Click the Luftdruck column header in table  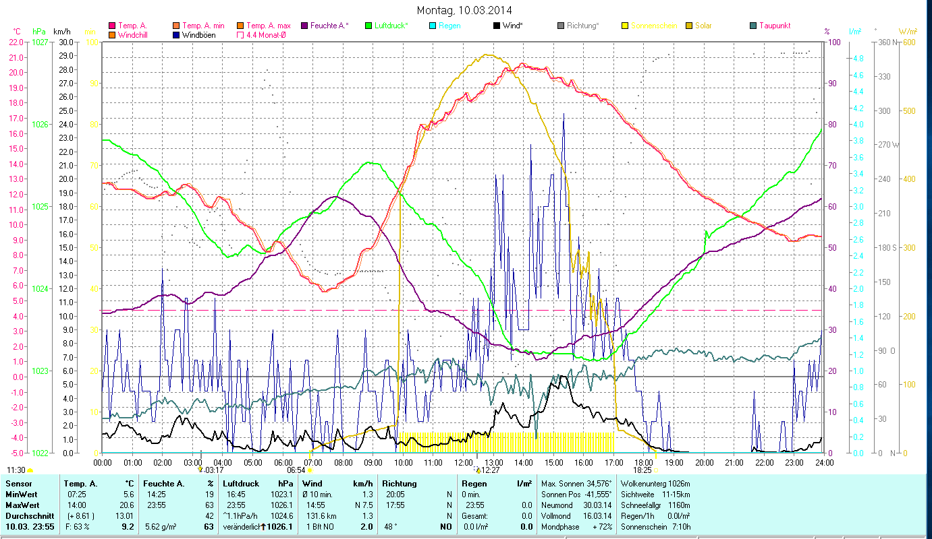click(x=240, y=484)
